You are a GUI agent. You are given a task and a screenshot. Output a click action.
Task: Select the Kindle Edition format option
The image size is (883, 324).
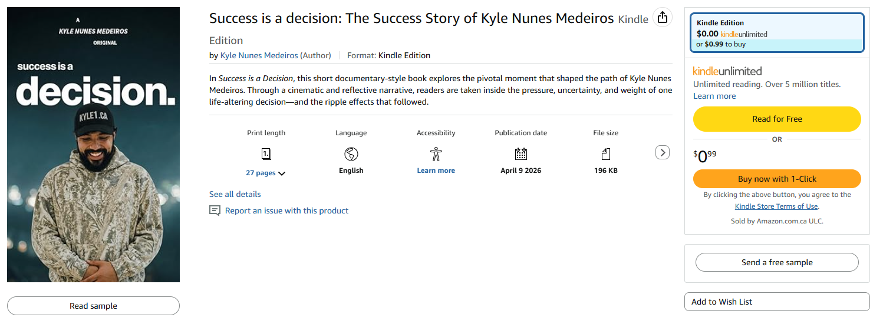776,33
